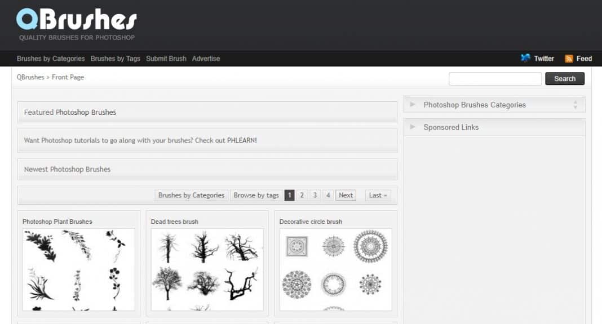Click Front Page in the breadcrumb
The image size is (602, 324).
(68, 77)
